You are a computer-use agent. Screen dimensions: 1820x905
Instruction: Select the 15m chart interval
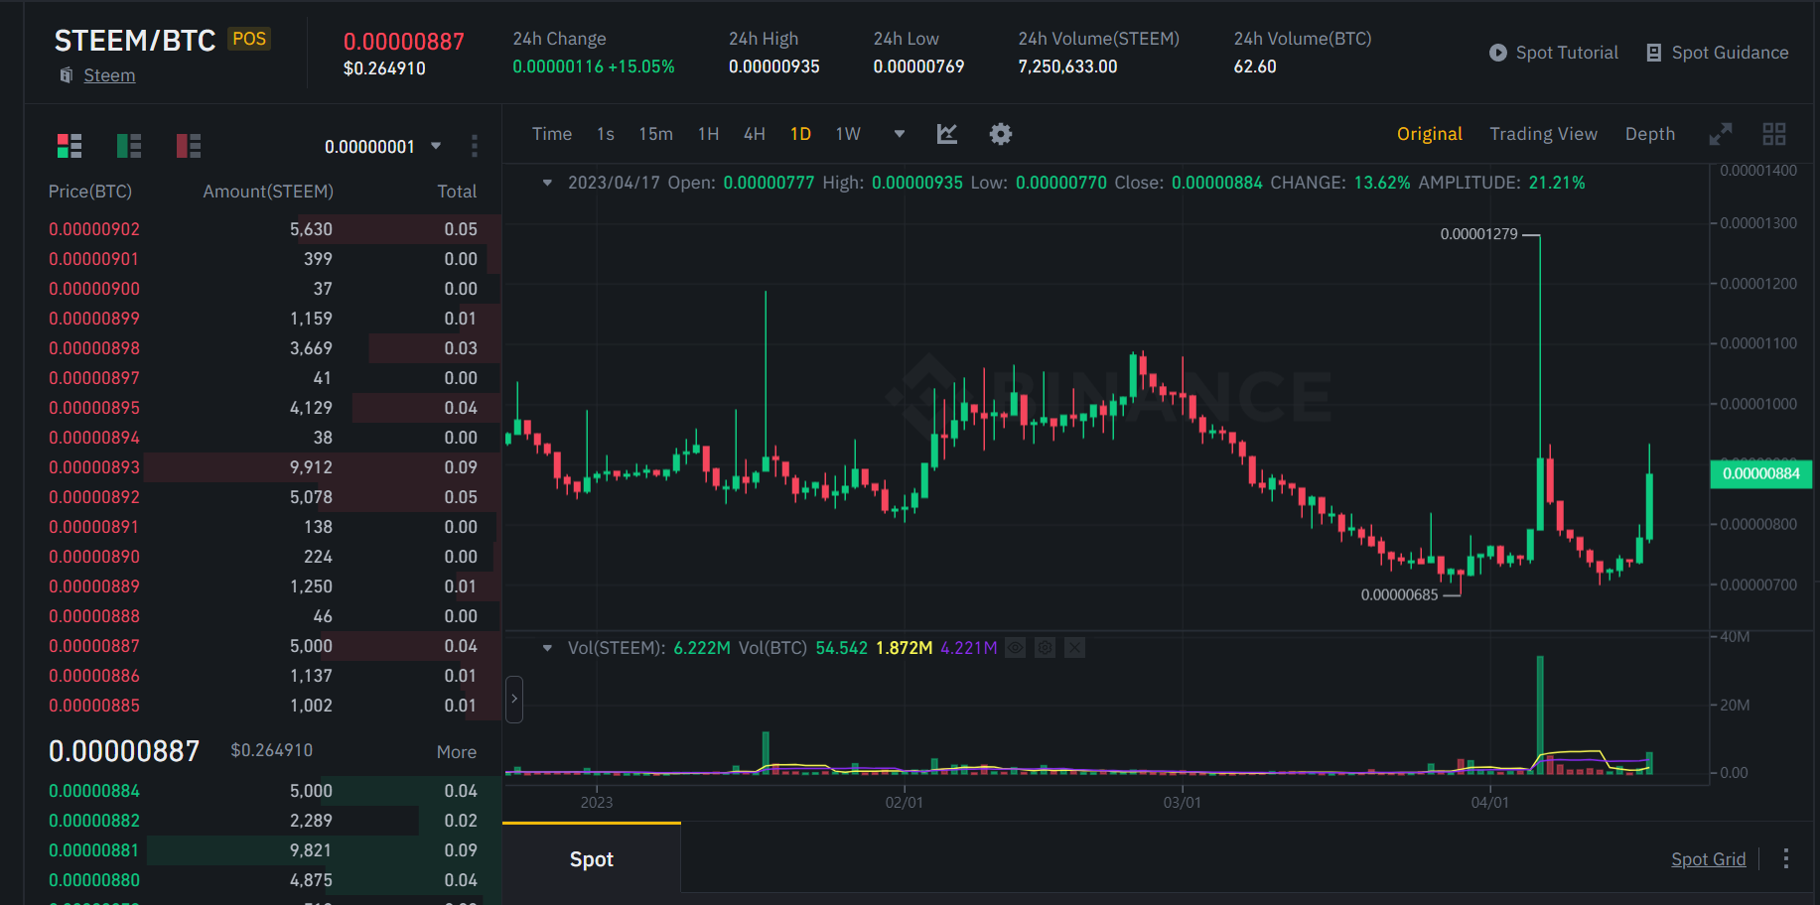click(x=655, y=134)
